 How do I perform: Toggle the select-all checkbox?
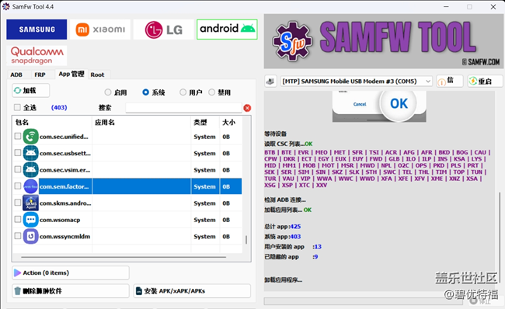[17, 107]
